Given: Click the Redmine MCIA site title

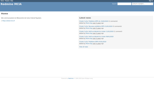Looking at the screenshot, I should [11, 4].
